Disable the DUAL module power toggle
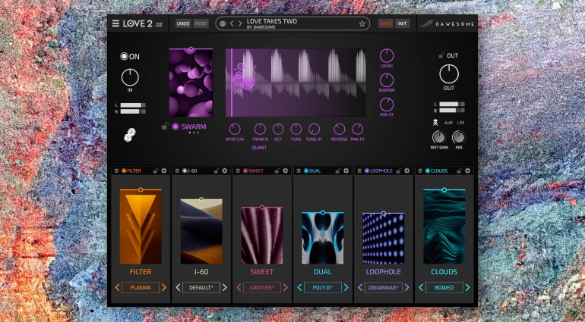 coord(306,171)
